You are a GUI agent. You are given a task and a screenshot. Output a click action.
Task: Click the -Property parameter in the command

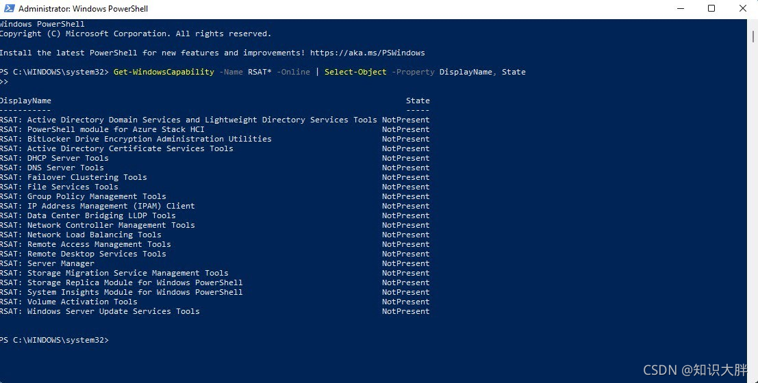tap(413, 72)
